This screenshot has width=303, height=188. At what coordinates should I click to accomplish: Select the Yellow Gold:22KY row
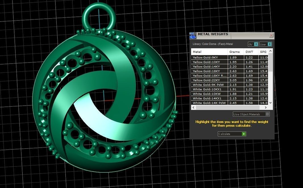230,80
